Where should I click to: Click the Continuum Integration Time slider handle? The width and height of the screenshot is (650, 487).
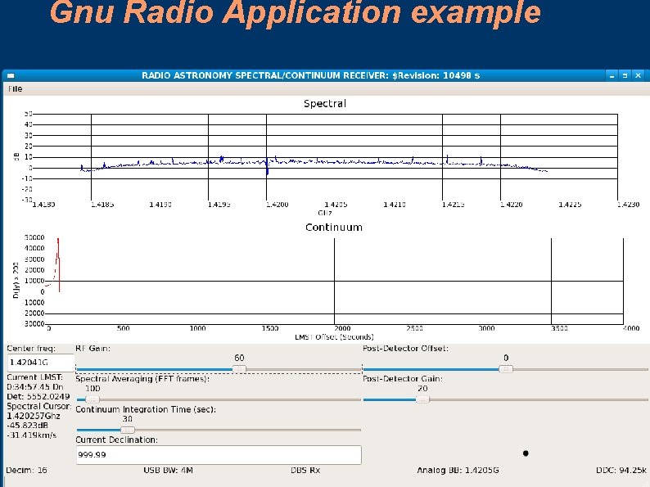coord(127,430)
